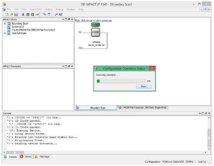Click the green Boundary Scan toolbar icon
This screenshot has width=214, height=166.
point(28,14)
